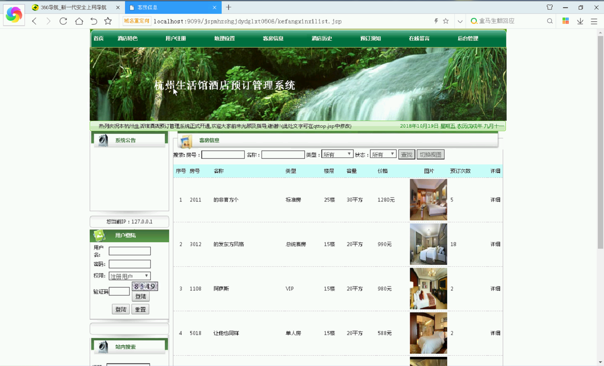The width and height of the screenshot is (604, 366).
Task: Click the skin shirt icon in title bar
Action: 550,7
